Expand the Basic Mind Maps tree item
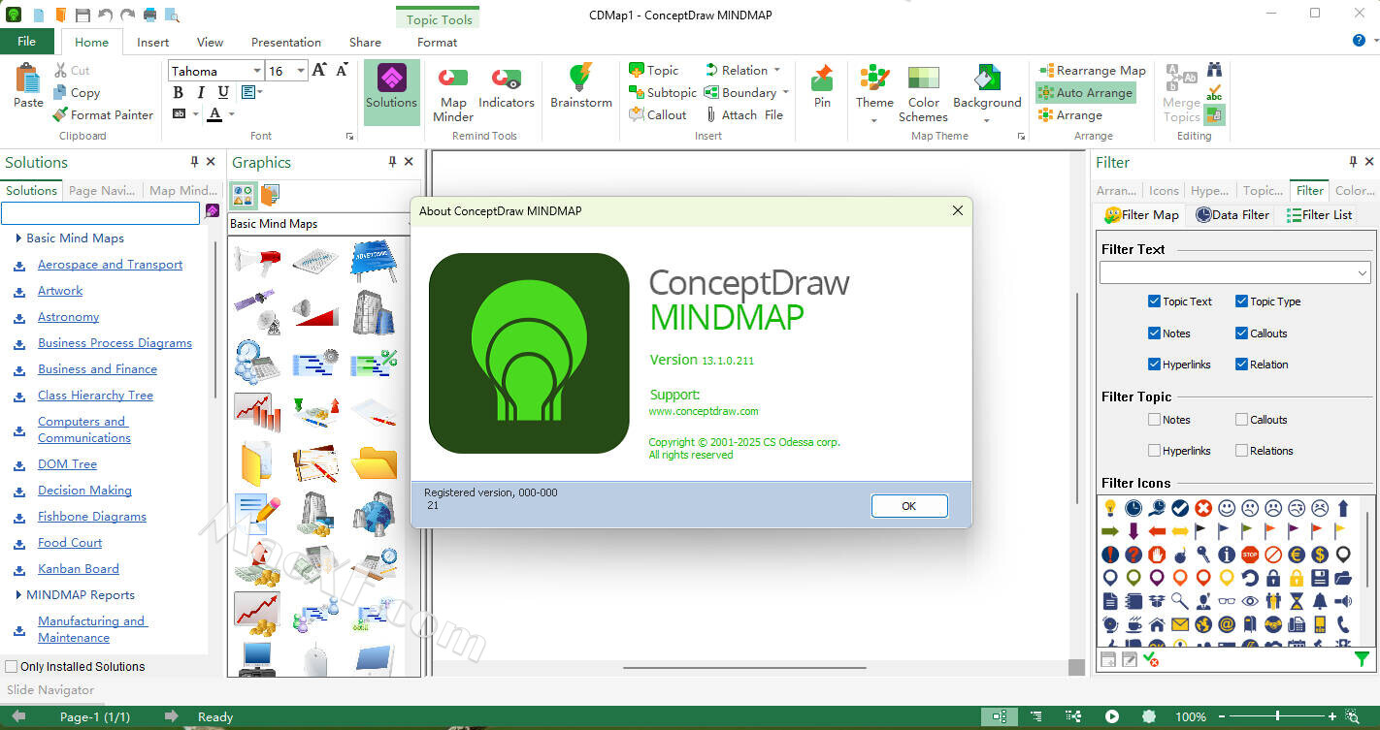The height and width of the screenshot is (730, 1380). point(18,238)
